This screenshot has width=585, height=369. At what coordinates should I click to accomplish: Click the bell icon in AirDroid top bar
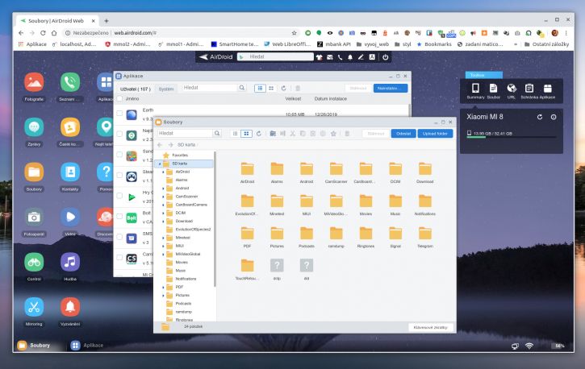pos(350,57)
